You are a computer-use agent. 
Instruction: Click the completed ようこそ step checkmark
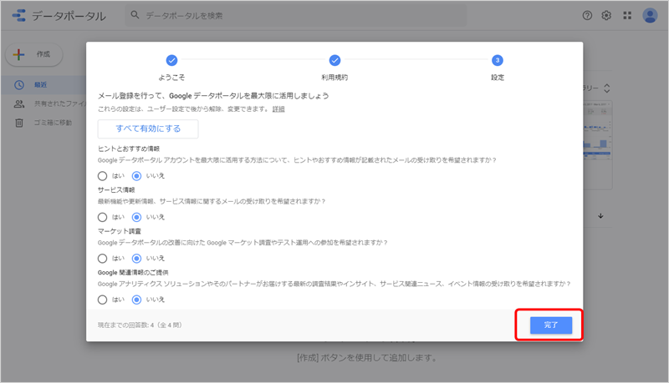pyautogui.click(x=171, y=60)
